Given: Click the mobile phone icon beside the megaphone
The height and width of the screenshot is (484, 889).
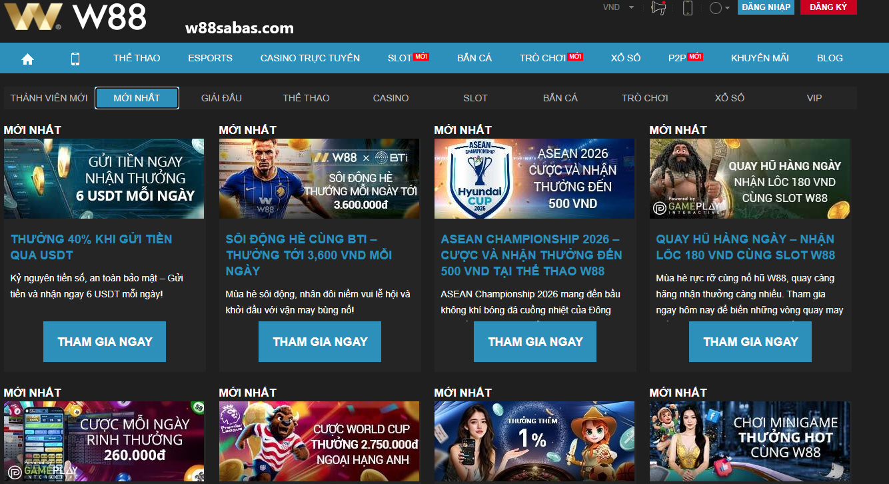Looking at the screenshot, I should (688, 8).
